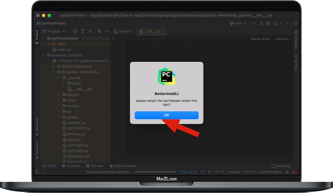
Task: Open the Database tool window side tab
Action: (x=296, y=40)
